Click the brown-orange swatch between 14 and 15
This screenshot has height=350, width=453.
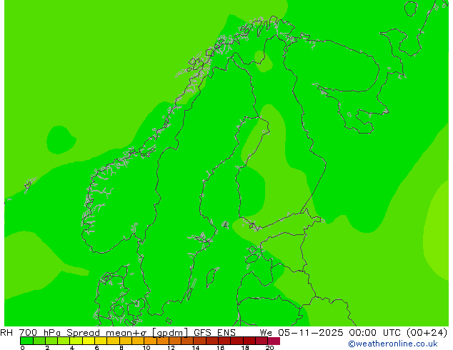200,341
